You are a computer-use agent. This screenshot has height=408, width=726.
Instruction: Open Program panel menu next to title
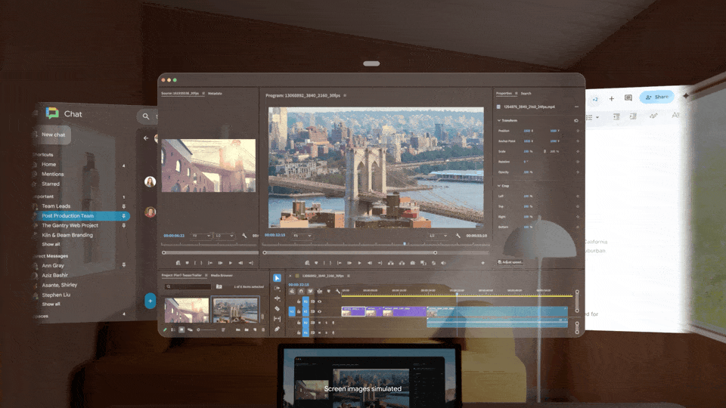pos(345,95)
